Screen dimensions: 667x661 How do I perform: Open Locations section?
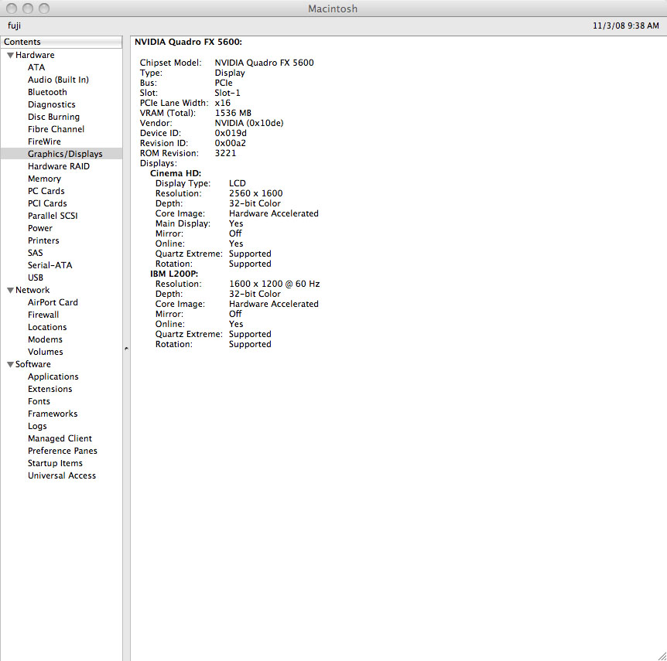coord(47,327)
